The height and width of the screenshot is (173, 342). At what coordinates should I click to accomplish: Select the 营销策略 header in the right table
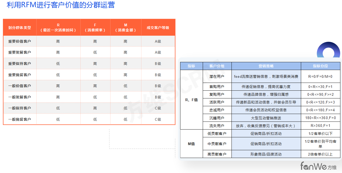pyautogui.click(x=266, y=66)
